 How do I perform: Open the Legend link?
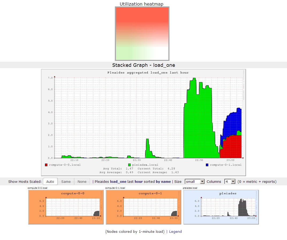(x=175, y=232)
